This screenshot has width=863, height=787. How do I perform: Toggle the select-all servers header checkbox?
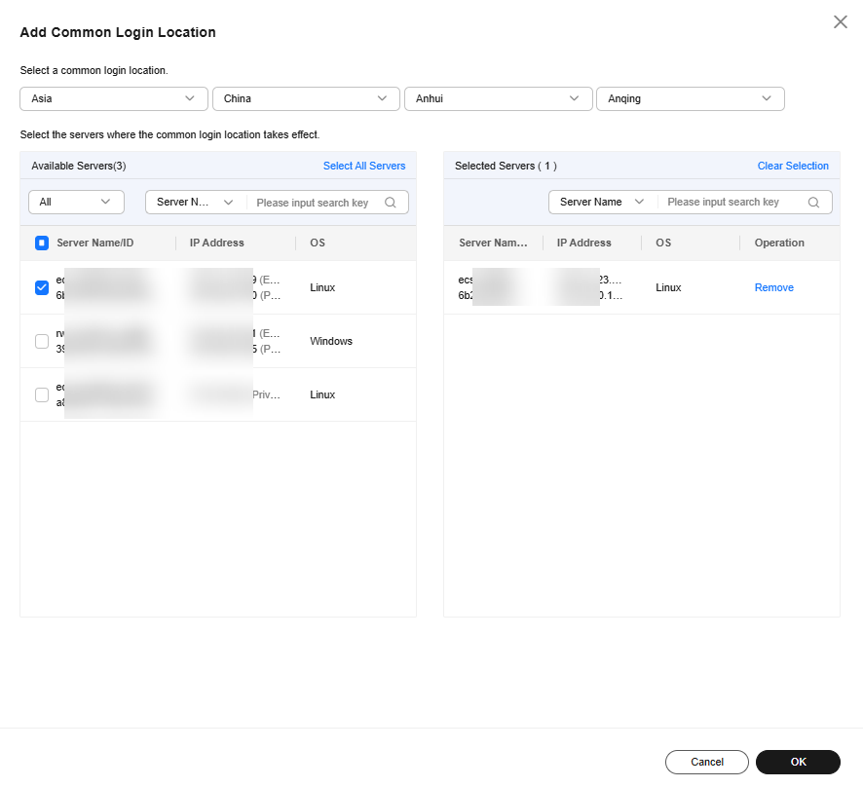click(42, 244)
